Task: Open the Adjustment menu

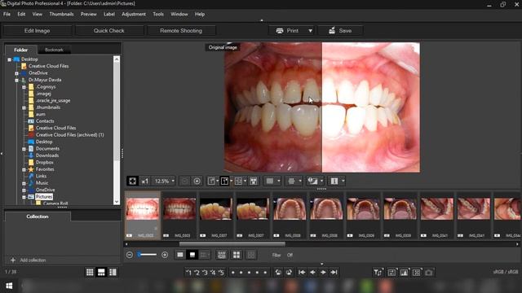Action: tap(134, 15)
